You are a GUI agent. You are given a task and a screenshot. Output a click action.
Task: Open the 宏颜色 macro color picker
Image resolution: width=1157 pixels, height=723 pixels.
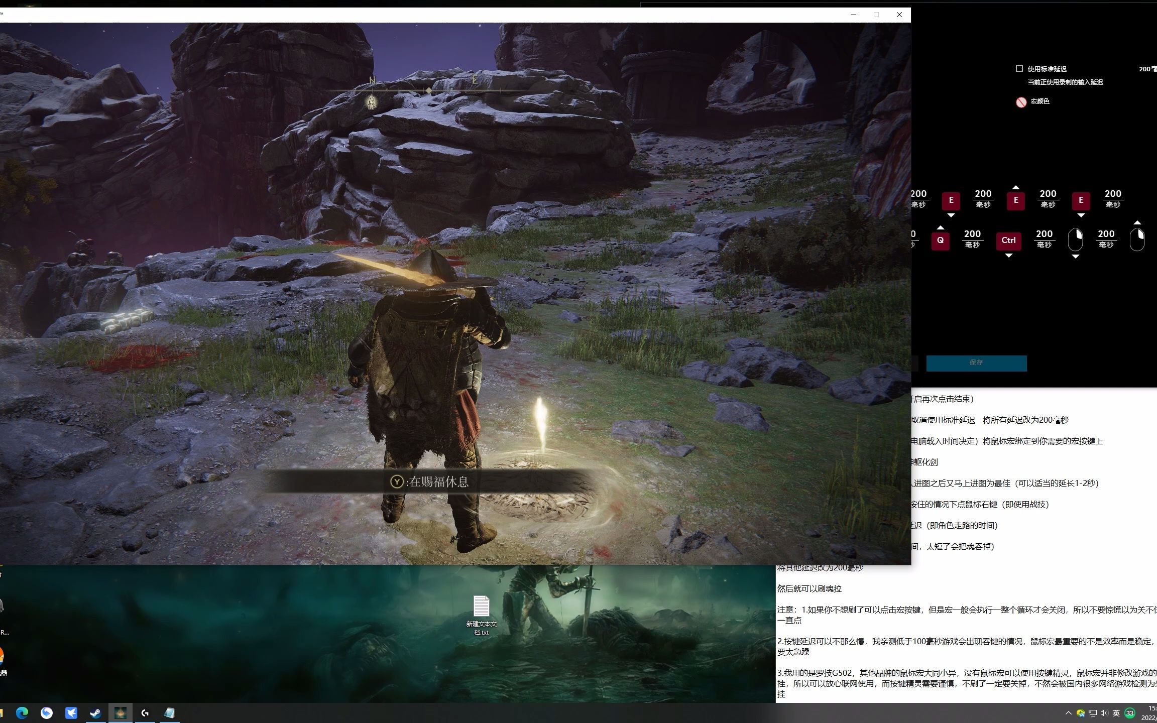[x=1021, y=102]
